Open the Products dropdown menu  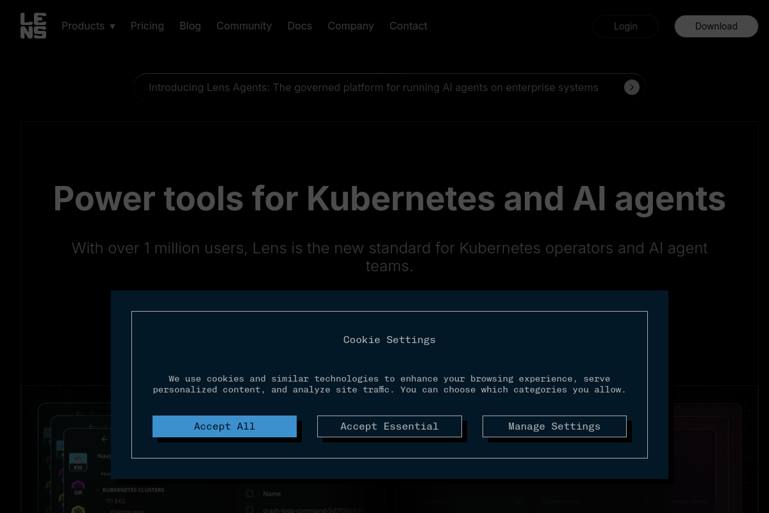[88, 26]
